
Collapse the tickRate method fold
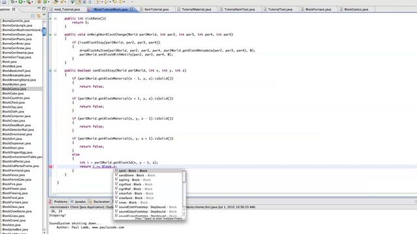click(55, 19)
